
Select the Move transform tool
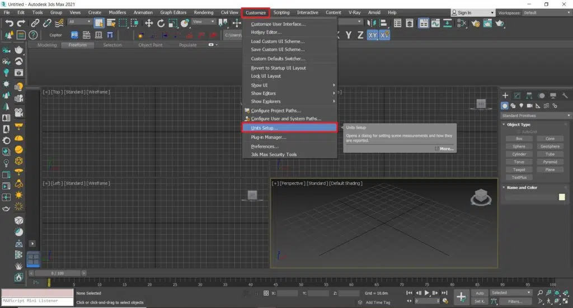coord(149,23)
